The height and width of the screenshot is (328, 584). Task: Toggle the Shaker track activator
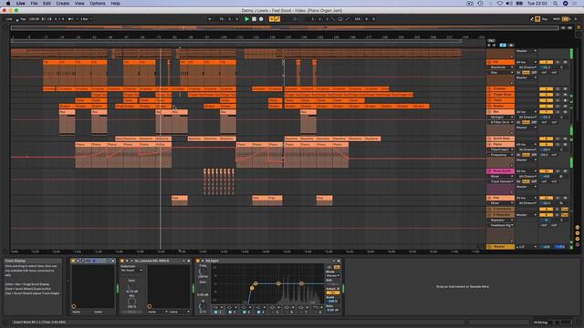point(546,106)
